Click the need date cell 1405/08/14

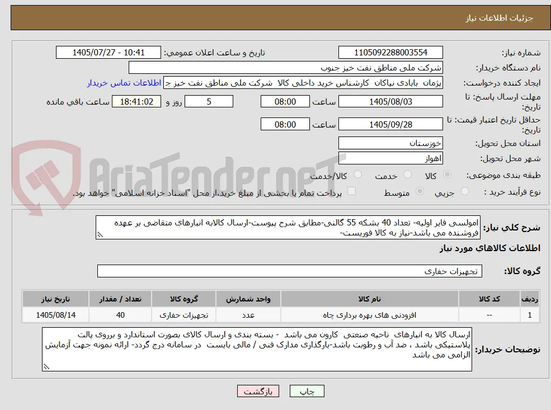55,315
